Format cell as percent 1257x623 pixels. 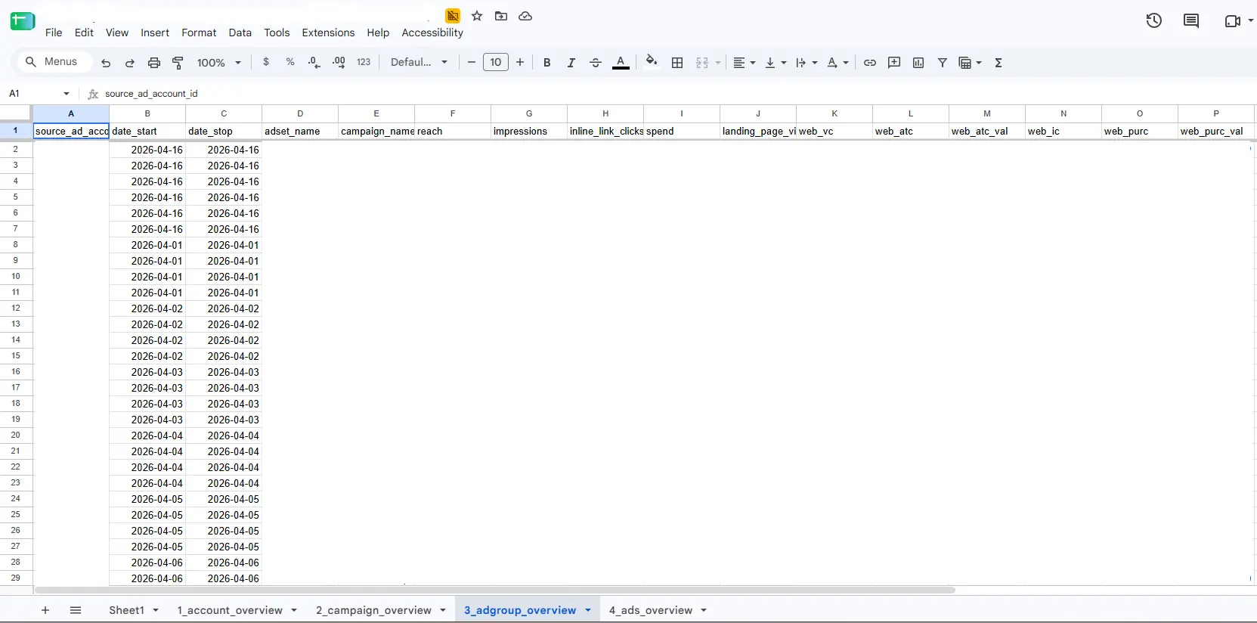[x=290, y=62]
